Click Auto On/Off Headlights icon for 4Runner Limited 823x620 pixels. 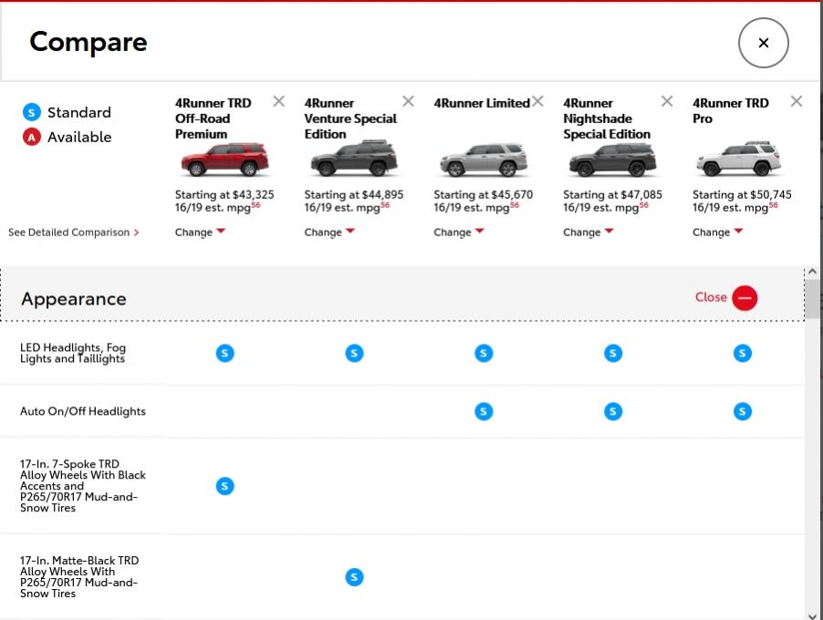coord(484,411)
